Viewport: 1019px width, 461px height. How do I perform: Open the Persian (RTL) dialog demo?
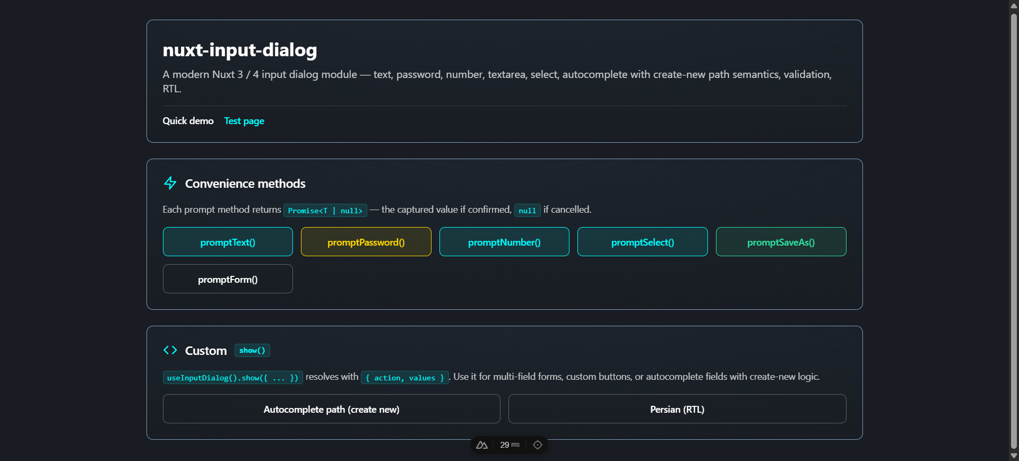[x=677, y=409]
